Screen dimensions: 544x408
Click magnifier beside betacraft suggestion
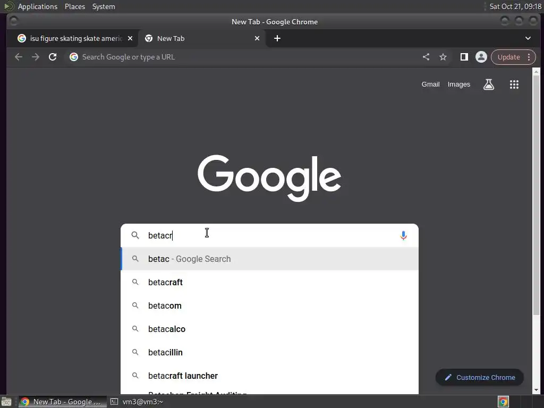pos(135,282)
